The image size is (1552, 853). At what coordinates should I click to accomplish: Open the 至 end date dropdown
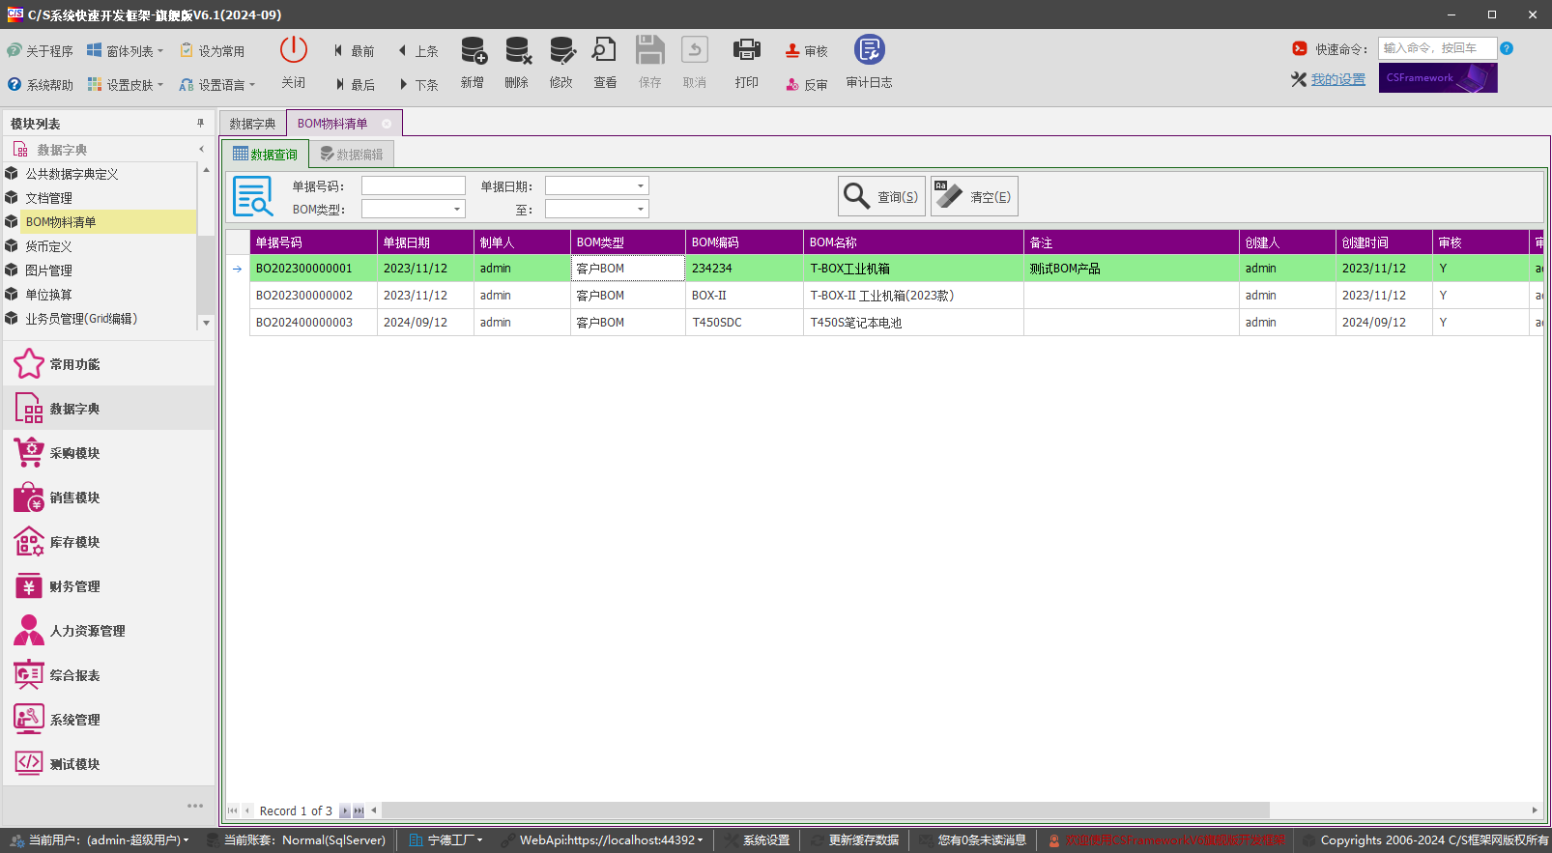click(640, 209)
